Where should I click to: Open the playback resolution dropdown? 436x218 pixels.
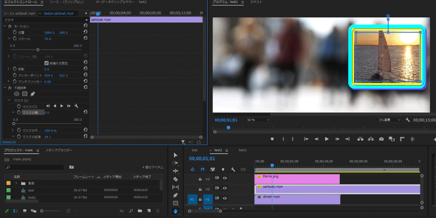[x=388, y=120]
